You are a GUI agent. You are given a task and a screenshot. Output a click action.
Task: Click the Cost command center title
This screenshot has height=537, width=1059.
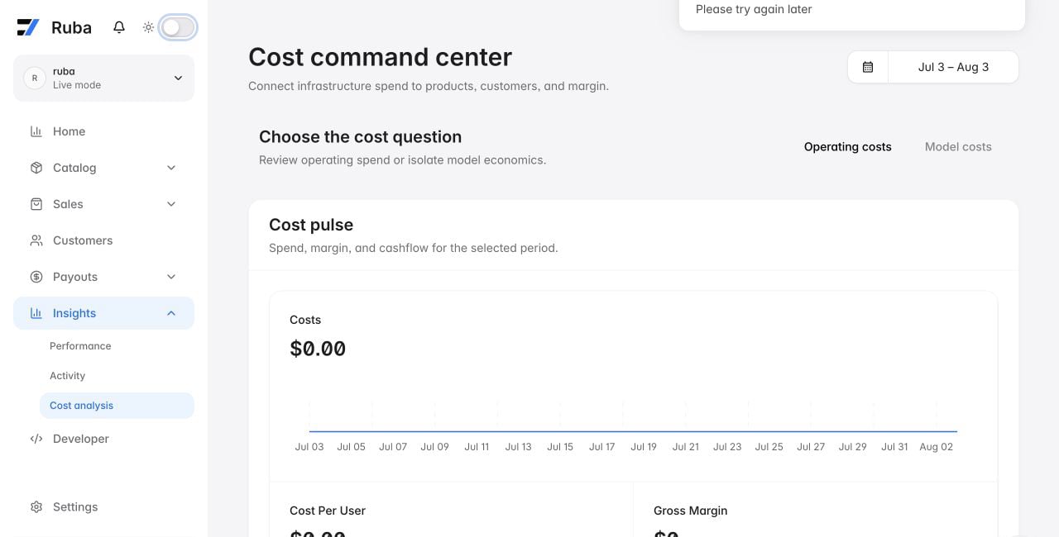(381, 57)
